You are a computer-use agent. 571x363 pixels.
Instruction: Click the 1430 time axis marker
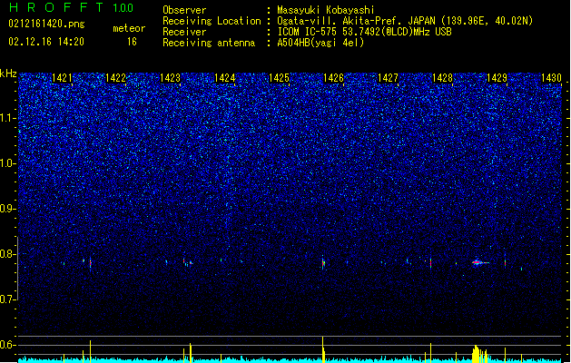coord(551,78)
